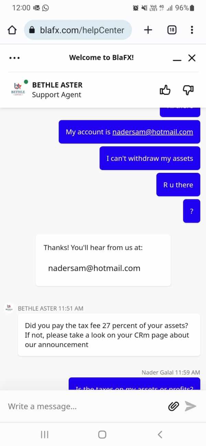Open the chat options three-dot menu
Screen dimensions: 206x446
[x=14, y=58]
